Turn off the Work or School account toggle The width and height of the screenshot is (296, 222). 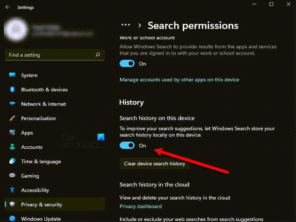click(127, 63)
